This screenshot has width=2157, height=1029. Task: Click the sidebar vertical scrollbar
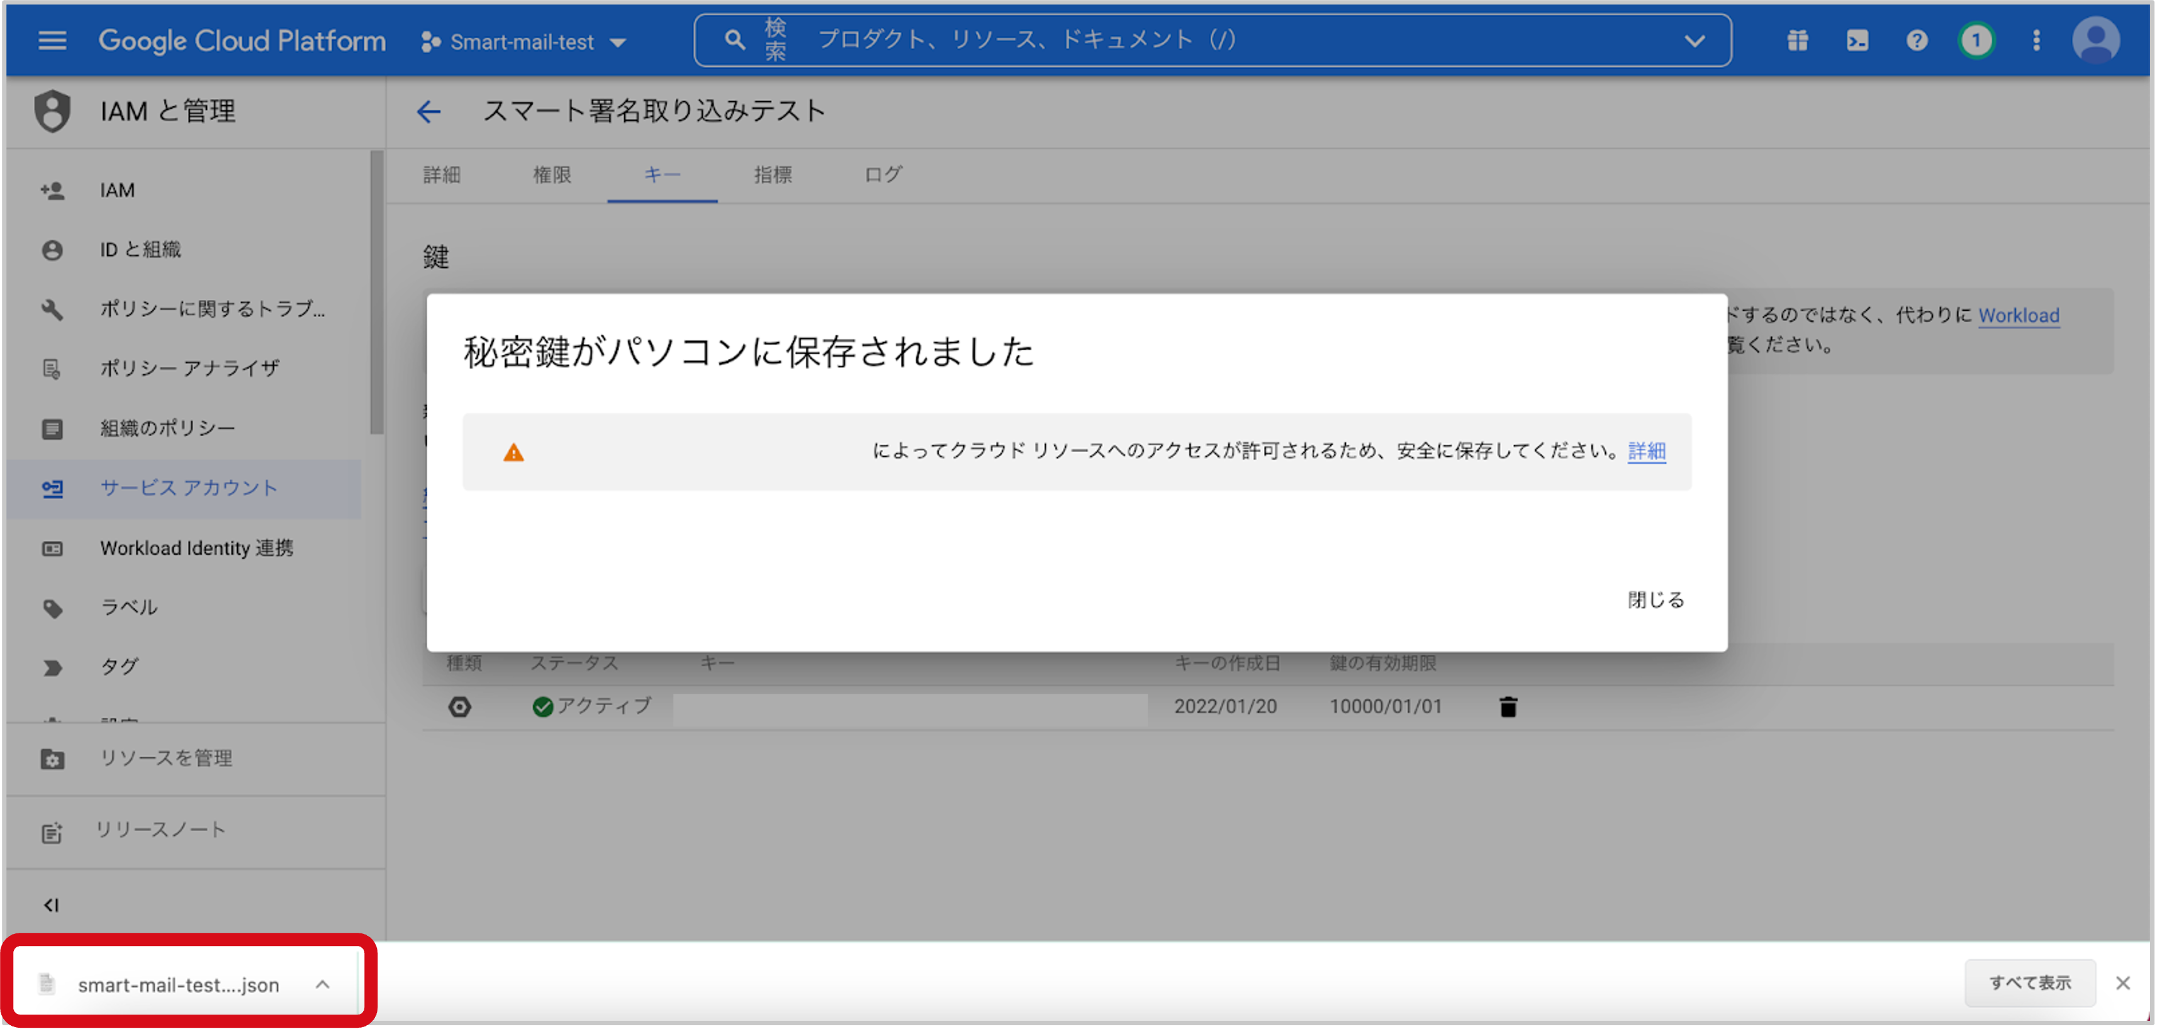pyautogui.click(x=377, y=293)
